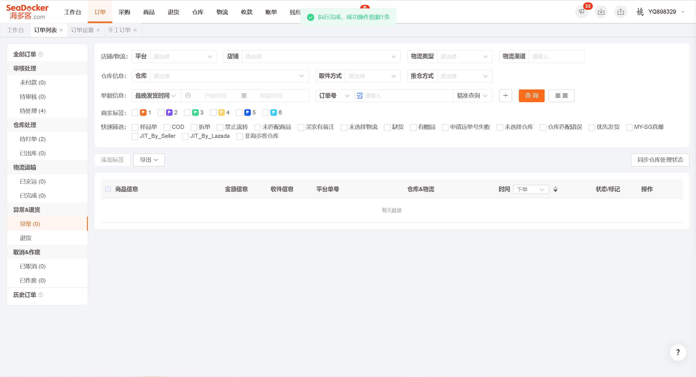Enable the 未选择仓库 quick filter

pyautogui.click(x=500, y=127)
